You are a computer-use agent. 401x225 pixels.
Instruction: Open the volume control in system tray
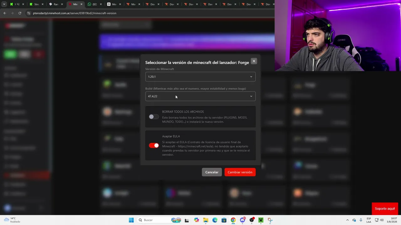tap(382, 220)
